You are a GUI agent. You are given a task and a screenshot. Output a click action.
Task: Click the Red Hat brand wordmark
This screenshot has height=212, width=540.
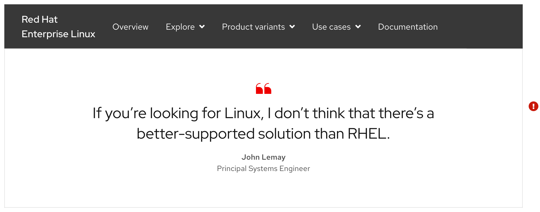click(x=39, y=19)
